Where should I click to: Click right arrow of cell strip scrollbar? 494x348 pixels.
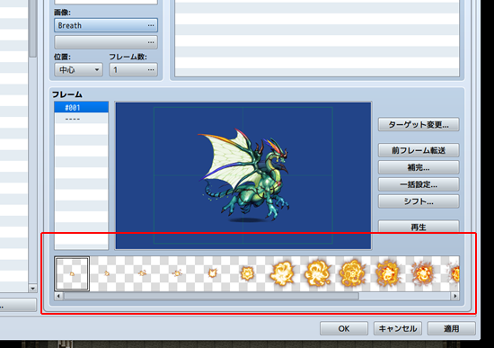click(x=455, y=296)
